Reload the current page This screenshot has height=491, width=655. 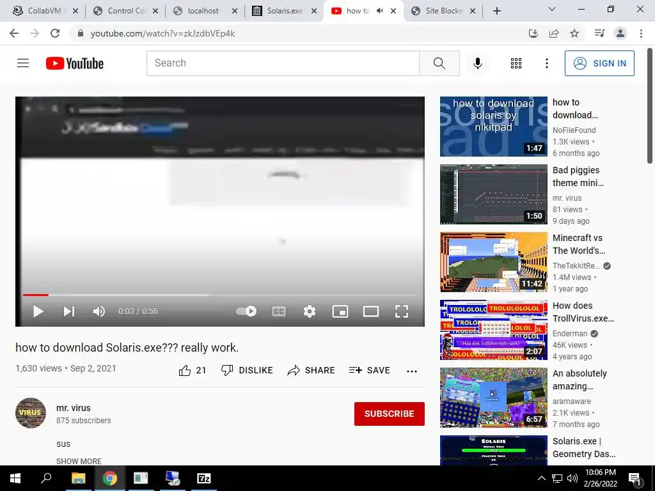pos(55,33)
